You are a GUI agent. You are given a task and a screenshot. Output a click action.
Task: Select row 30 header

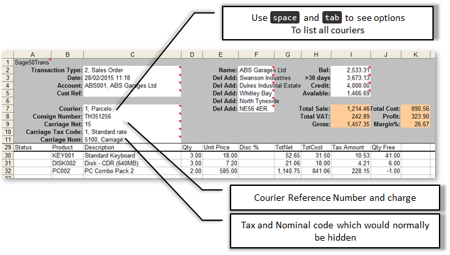(8, 155)
